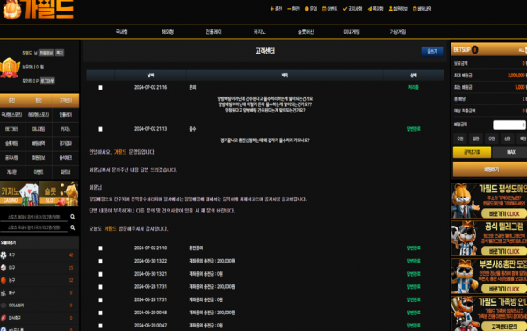Open the CASINO banner thumbnail

(x=19, y=194)
